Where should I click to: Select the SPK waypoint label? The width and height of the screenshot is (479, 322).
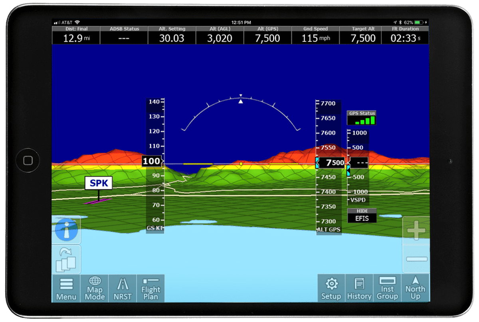[99, 183]
